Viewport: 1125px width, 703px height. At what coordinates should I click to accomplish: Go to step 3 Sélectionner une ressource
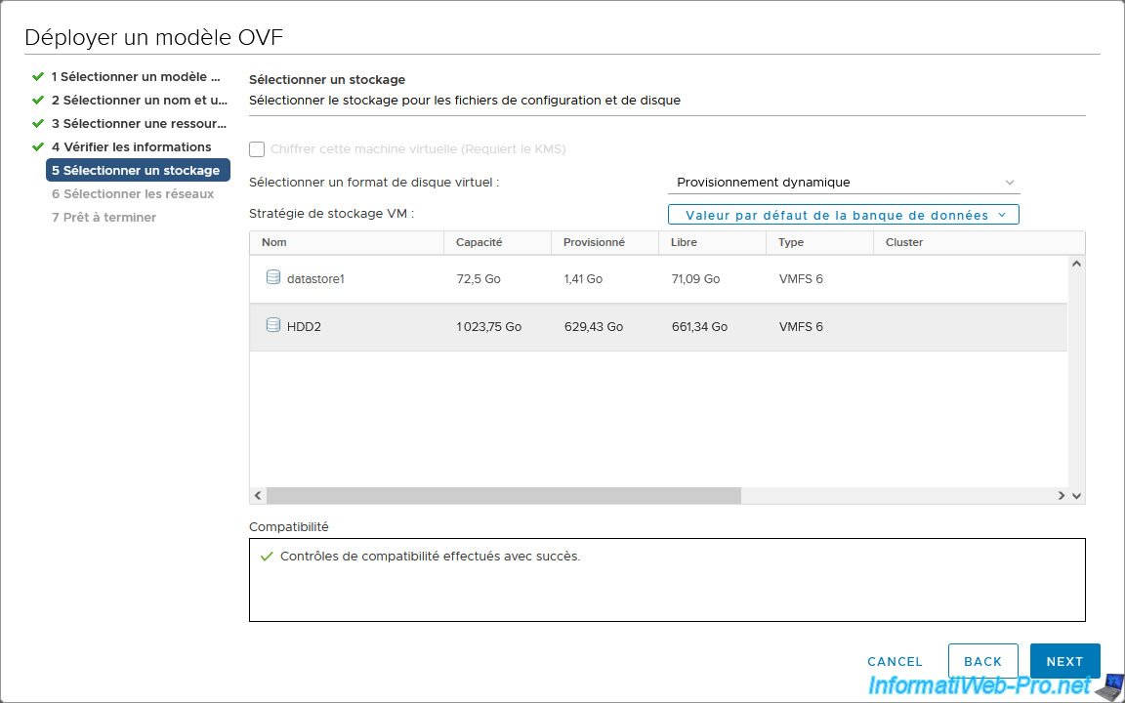(139, 123)
